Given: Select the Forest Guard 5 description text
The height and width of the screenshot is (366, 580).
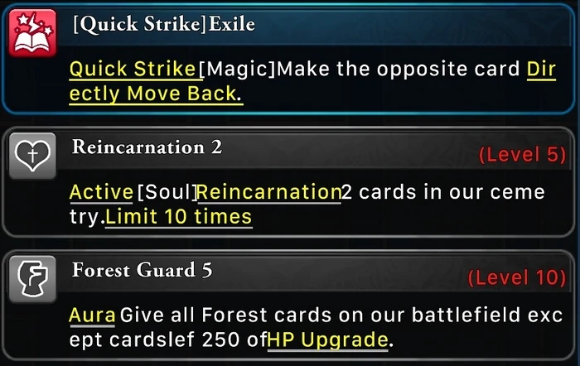Looking at the screenshot, I should coord(316,328).
